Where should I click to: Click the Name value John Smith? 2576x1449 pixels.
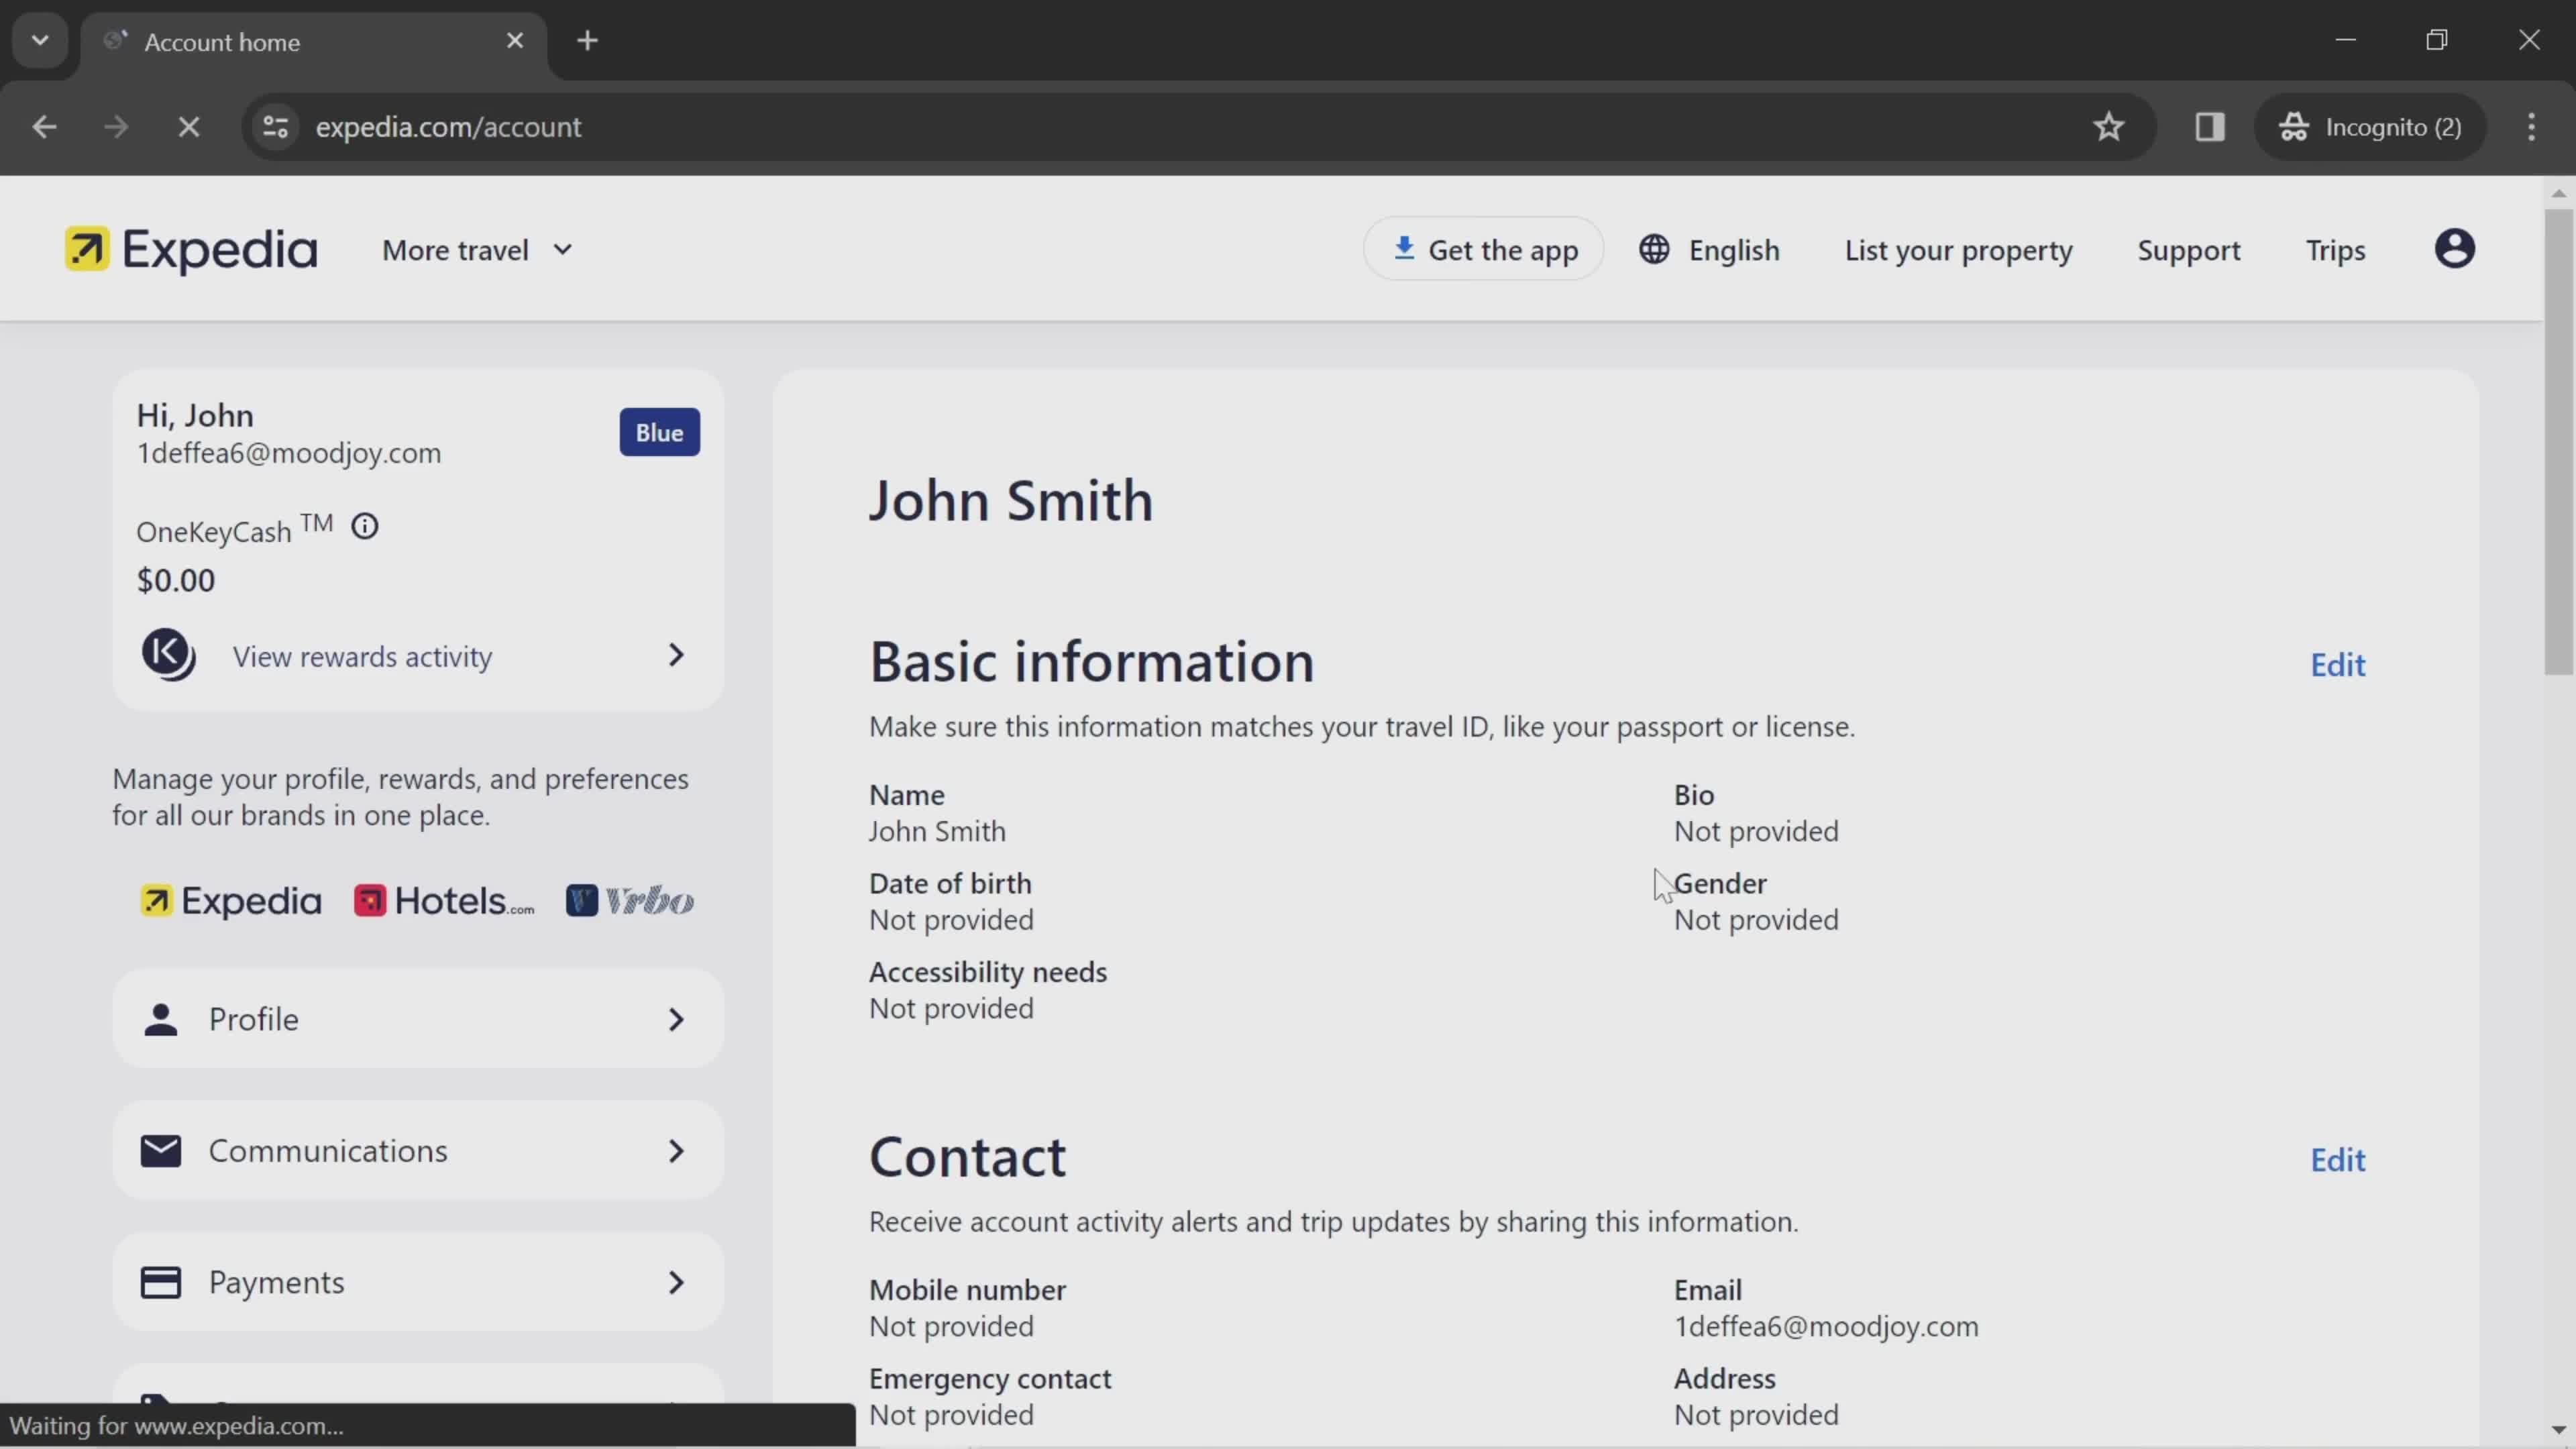click(937, 831)
